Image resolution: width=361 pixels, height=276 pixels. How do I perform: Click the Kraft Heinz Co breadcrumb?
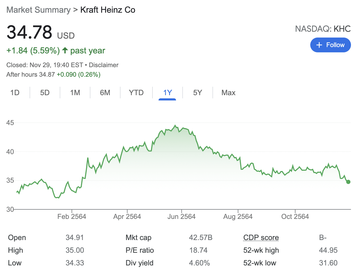click(108, 10)
